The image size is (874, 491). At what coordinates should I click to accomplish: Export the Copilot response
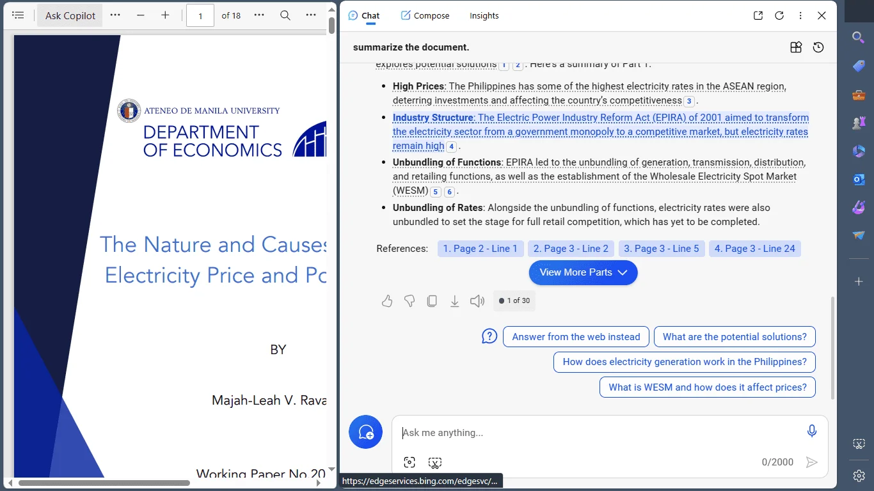coord(454,301)
